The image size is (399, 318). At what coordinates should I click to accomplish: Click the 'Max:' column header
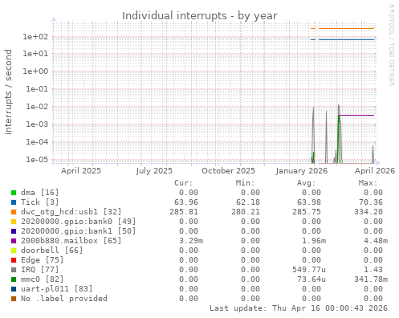click(x=368, y=183)
